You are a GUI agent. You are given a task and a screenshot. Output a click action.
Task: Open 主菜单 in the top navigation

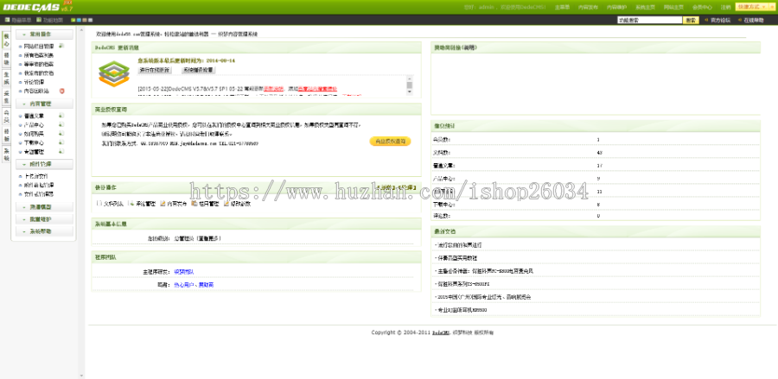(x=562, y=8)
